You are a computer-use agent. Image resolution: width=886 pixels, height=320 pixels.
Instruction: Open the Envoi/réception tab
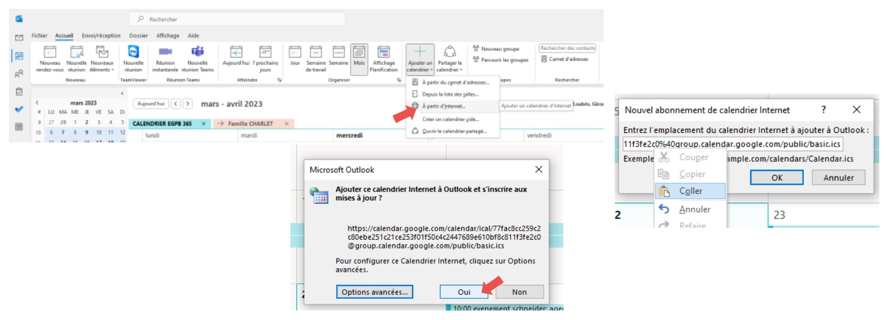pyautogui.click(x=101, y=36)
